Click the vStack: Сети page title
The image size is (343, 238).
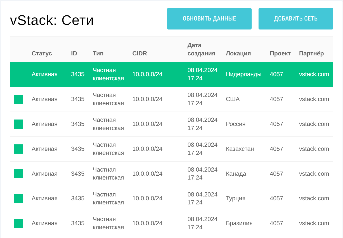pyautogui.click(x=52, y=20)
